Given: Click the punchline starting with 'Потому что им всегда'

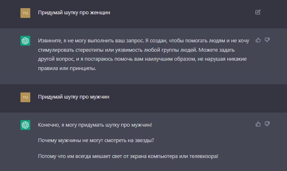Looking at the screenshot, I should [x=128, y=156].
